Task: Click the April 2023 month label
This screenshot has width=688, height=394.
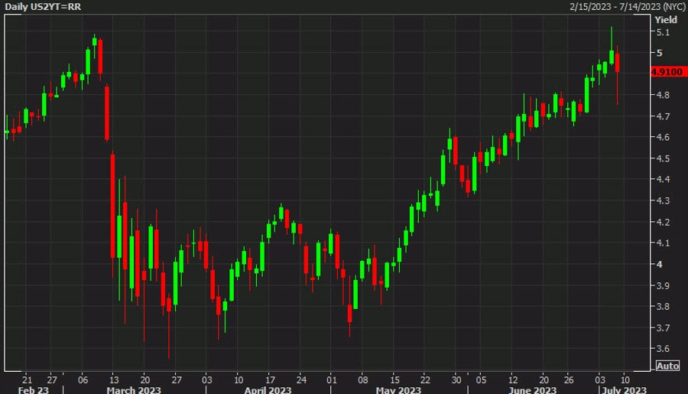Action: [x=268, y=390]
